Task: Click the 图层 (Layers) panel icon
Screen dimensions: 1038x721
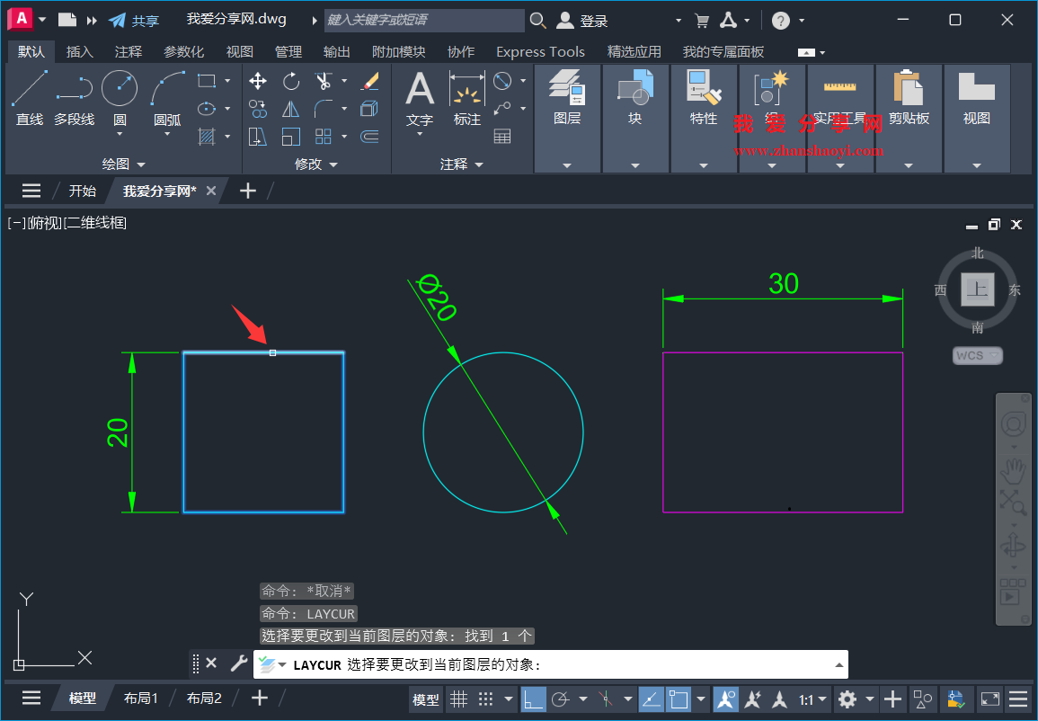Action: [x=567, y=94]
